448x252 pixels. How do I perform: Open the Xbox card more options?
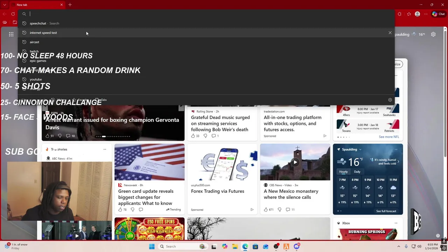(396, 223)
